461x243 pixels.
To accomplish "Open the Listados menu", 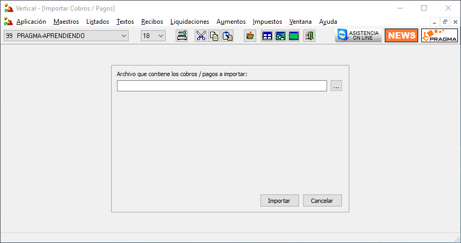I will coord(97,22).
